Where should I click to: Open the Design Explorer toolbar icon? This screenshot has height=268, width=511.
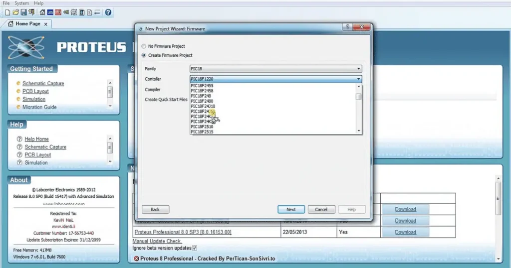tap(82, 12)
